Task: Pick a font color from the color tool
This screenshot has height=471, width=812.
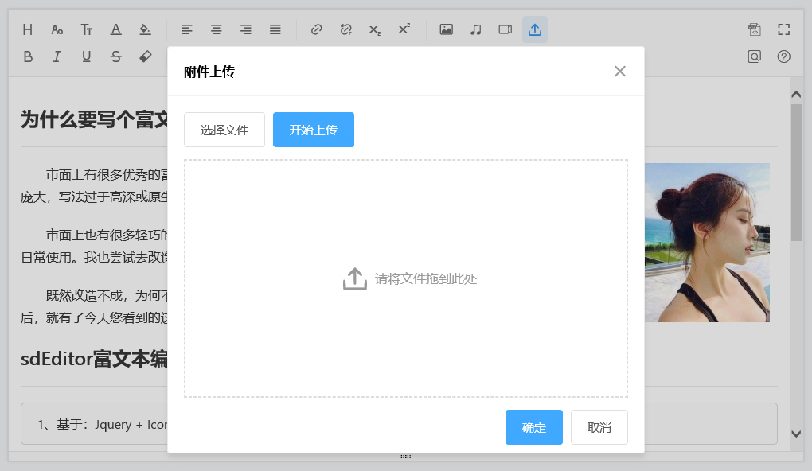Action: coord(115,29)
